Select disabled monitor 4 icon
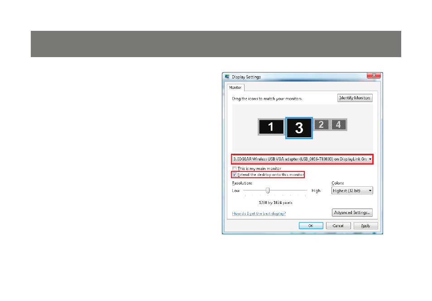This screenshot has width=432, height=301. pyautogui.click(x=338, y=125)
